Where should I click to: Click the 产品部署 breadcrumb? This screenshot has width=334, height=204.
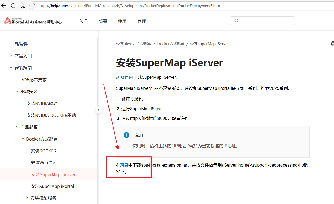tap(144, 44)
